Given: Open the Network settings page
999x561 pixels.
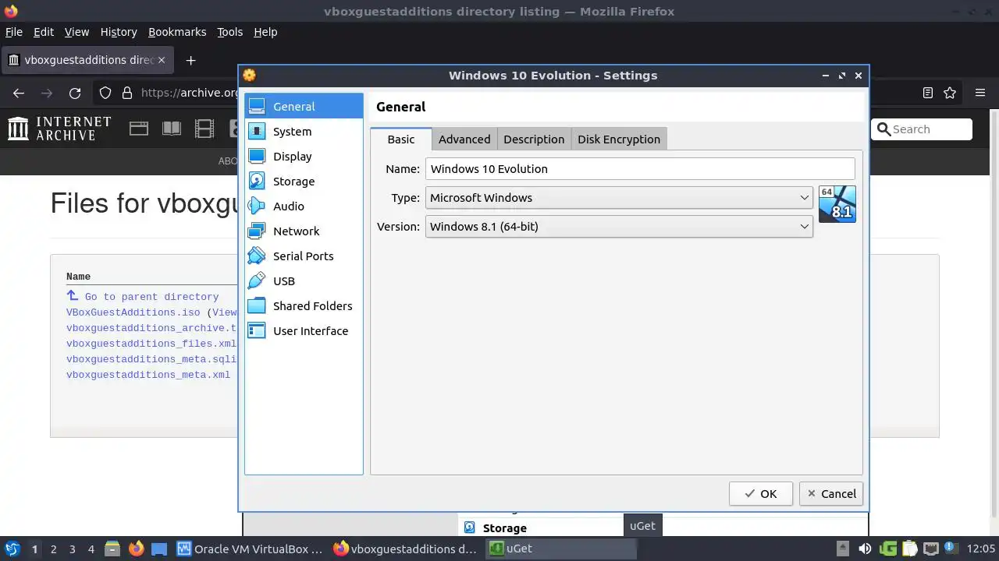Looking at the screenshot, I should 304,231.
